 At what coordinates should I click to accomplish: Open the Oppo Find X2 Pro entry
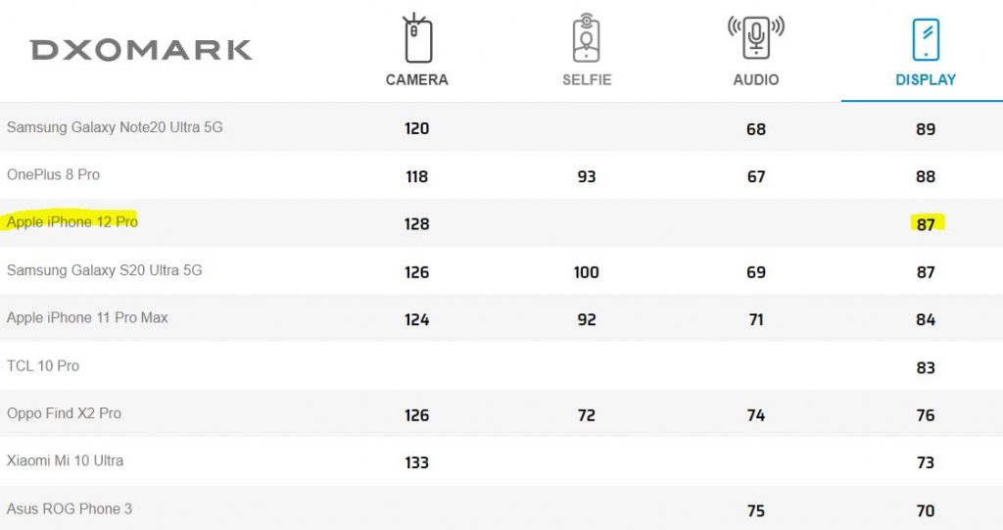pos(64,413)
